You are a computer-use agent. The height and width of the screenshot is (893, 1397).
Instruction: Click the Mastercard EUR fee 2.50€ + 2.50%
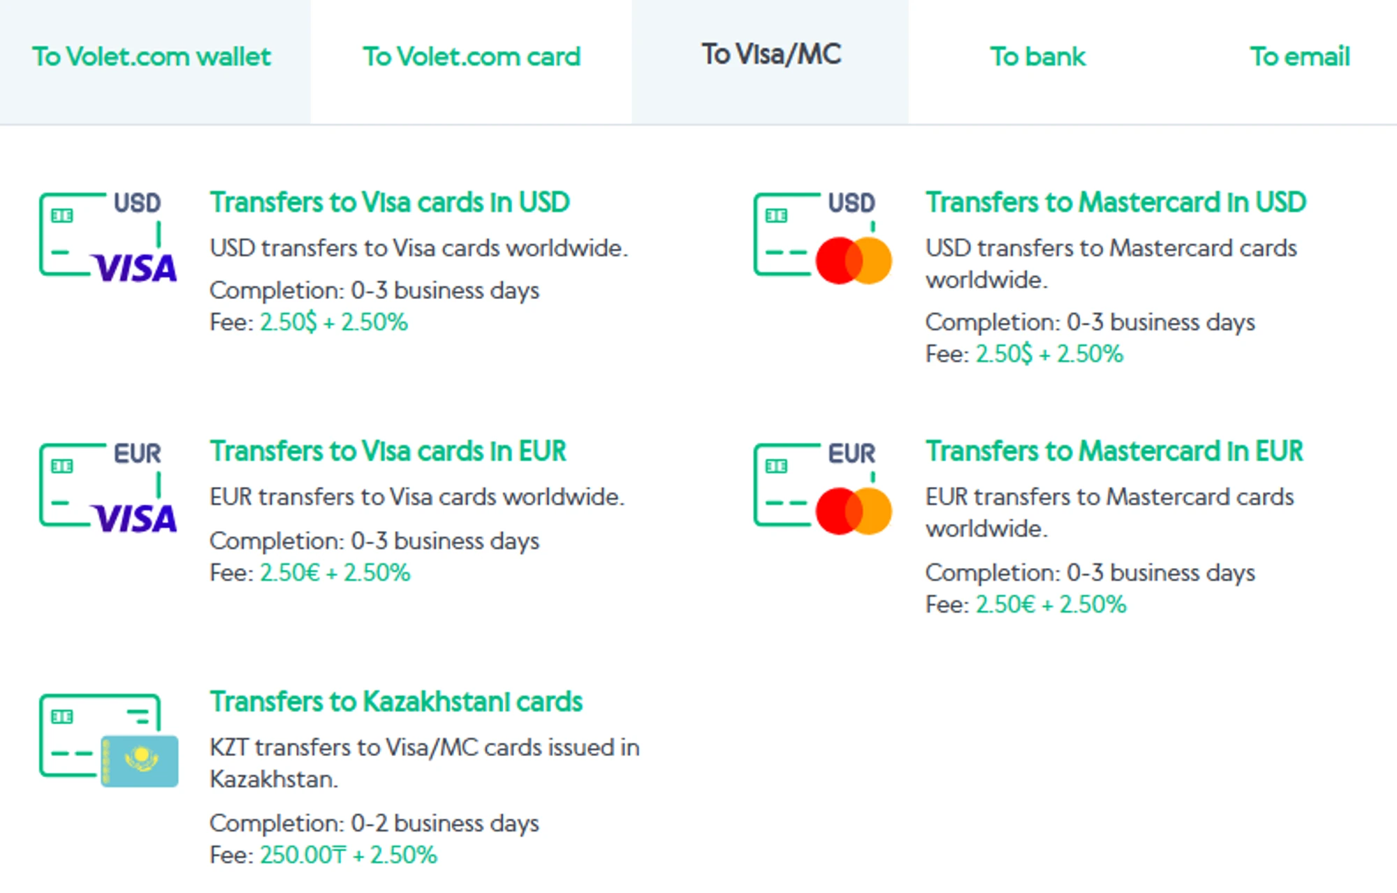tap(1051, 604)
